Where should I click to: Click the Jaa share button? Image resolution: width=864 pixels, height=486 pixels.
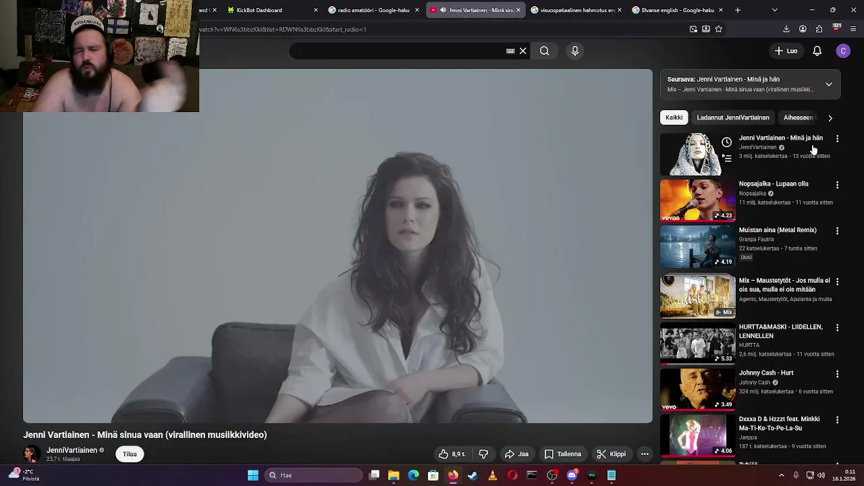pos(517,454)
